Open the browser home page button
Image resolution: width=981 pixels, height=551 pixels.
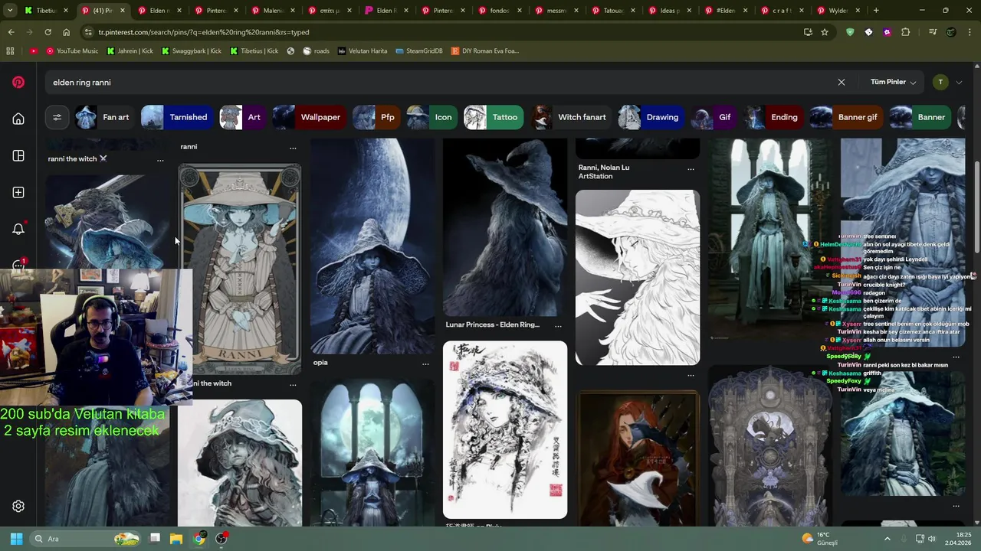66,32
